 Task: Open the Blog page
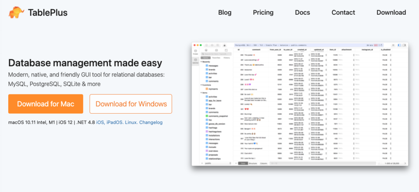click(x=225, y=13)
